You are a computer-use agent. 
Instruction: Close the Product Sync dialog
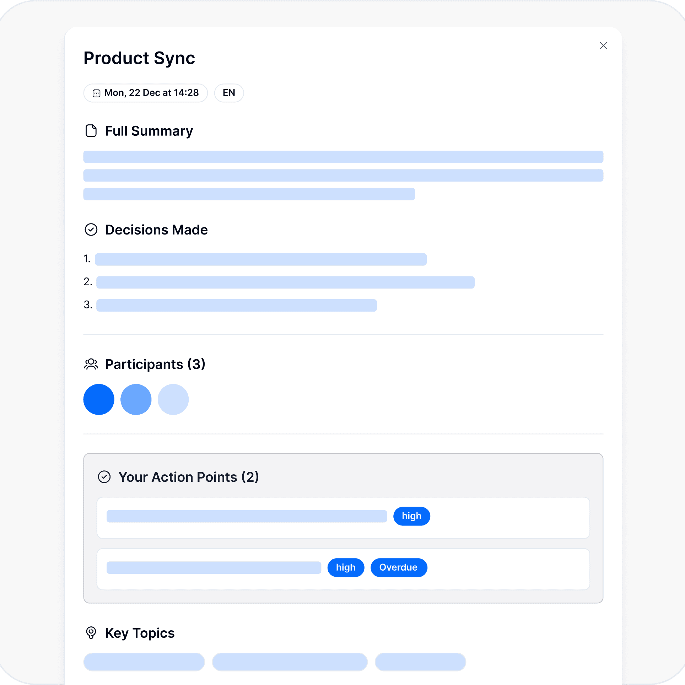(x=603, y=46)
